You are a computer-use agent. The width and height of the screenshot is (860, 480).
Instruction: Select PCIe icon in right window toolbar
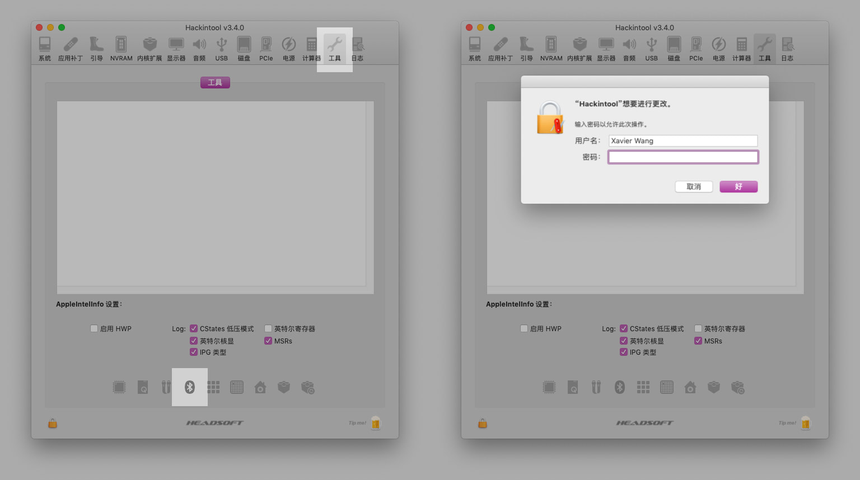pos(697,49)
